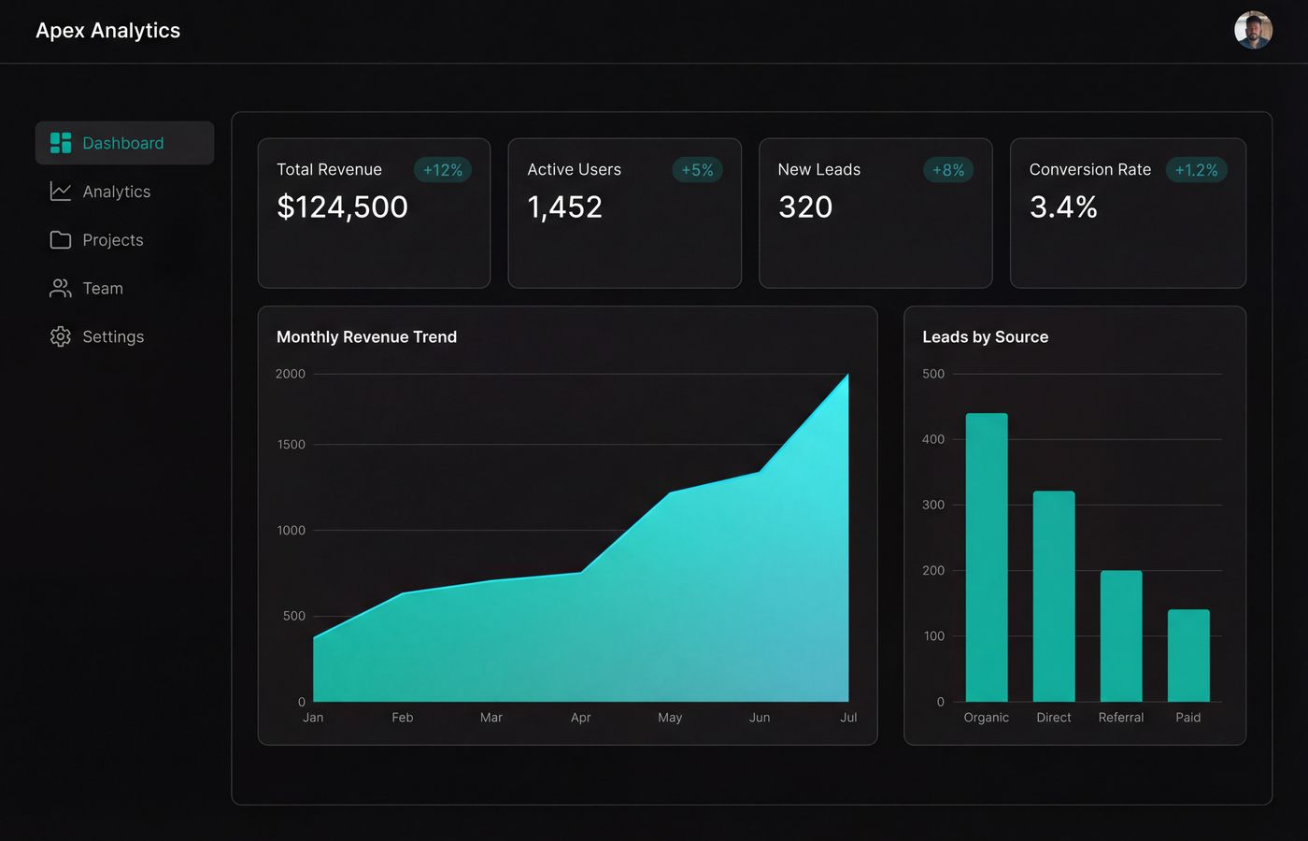Image resolution: width=1308 pixels, height=841 pixels.
Task: Click the +8% New Leads badge
Action: [947, 170]
